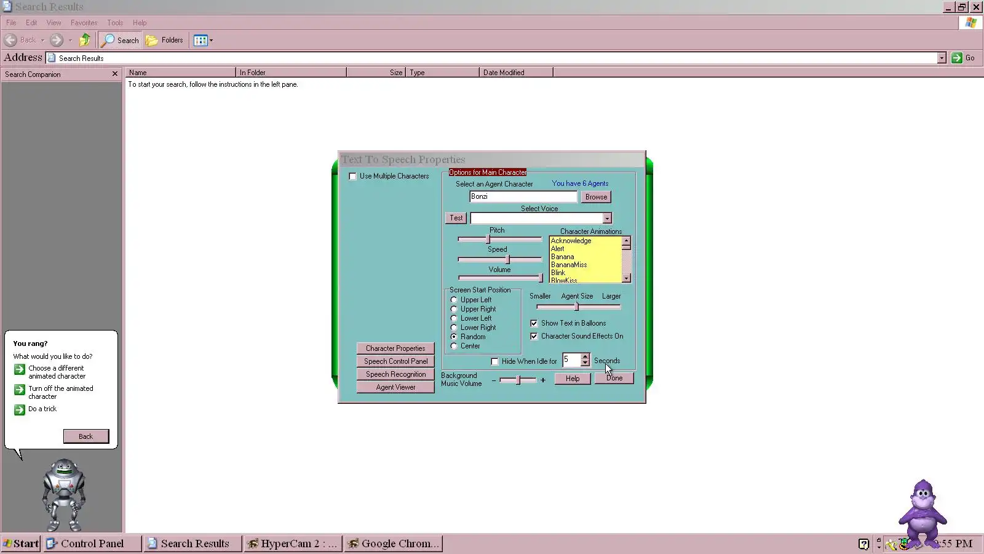Select Lower Left start position
This screenshot has height=554, width=984.
point(454,318)
